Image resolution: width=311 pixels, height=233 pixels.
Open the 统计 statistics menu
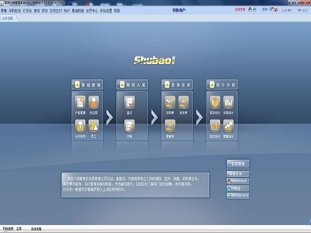tap(67, 11)
